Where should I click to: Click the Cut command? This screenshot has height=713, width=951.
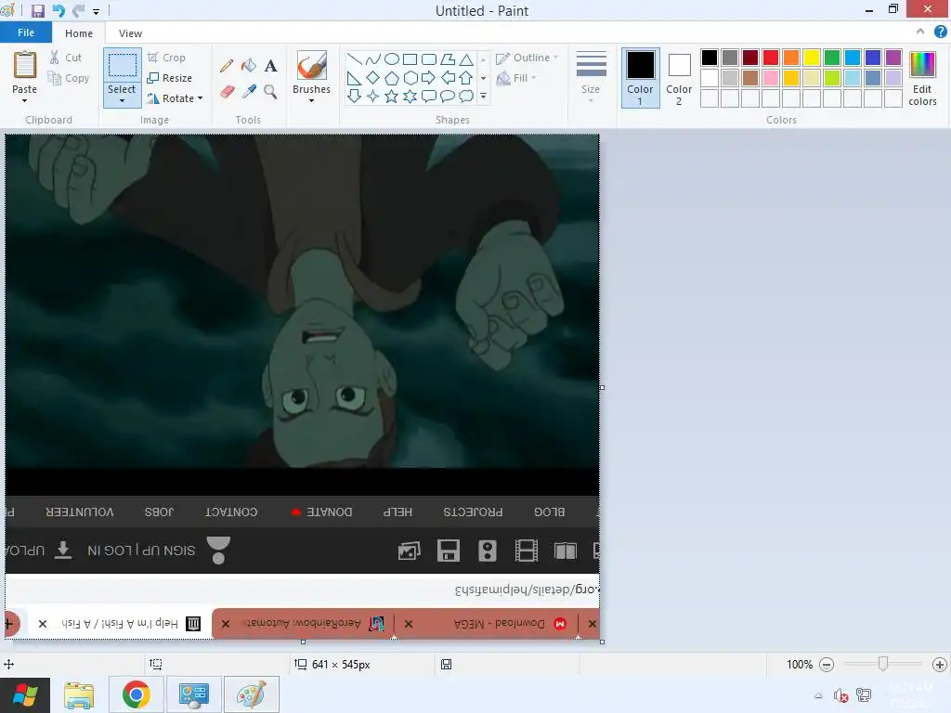(x=66, y=58)
